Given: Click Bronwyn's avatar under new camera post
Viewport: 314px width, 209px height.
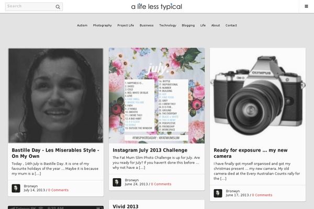Looking at the screenshot, I should 218,193.
